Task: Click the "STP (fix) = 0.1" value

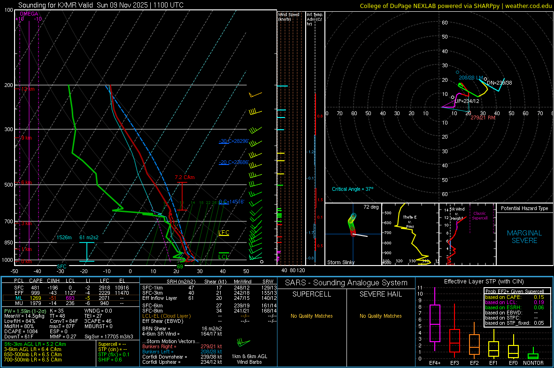Action: [x=114, y=354]
